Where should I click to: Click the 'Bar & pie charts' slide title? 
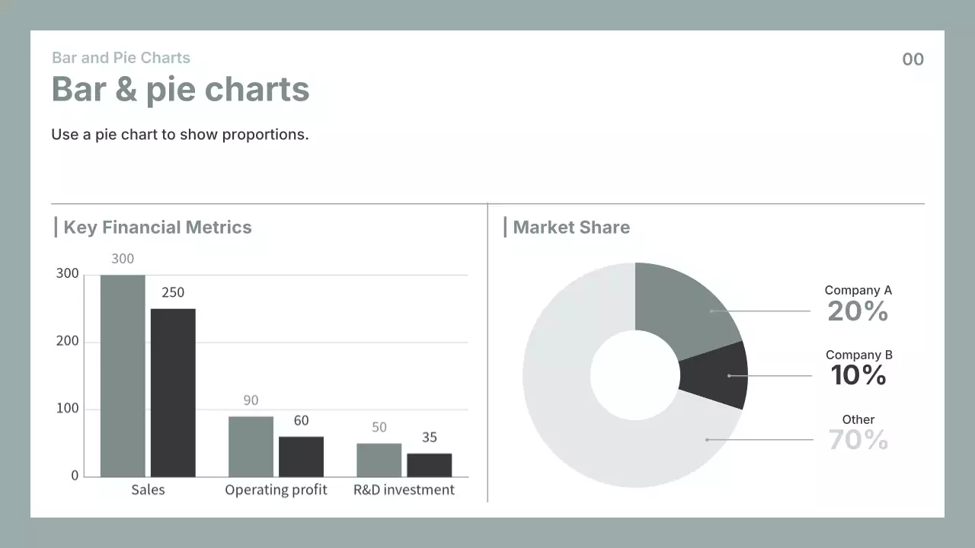click(x=181, y=89)
